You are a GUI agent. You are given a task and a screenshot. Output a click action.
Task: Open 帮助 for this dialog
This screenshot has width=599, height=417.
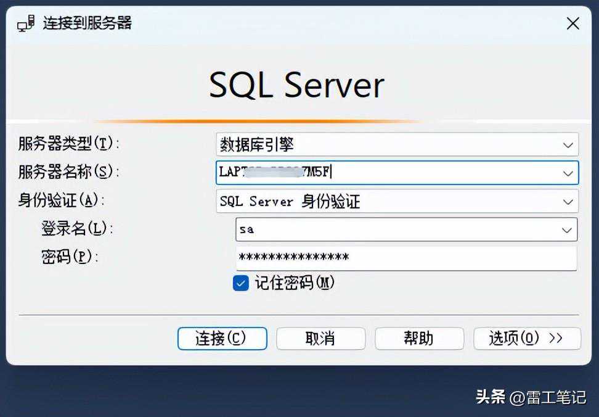point(419,339)
